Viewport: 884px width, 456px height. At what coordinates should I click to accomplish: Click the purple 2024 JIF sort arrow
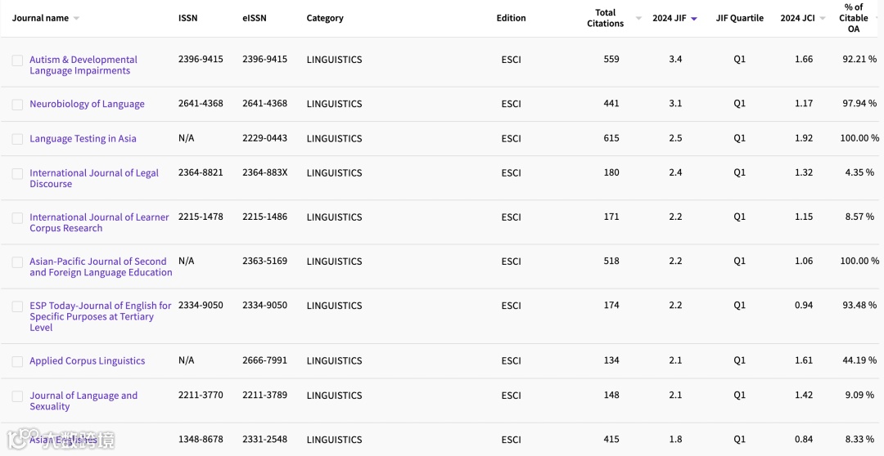694,19
